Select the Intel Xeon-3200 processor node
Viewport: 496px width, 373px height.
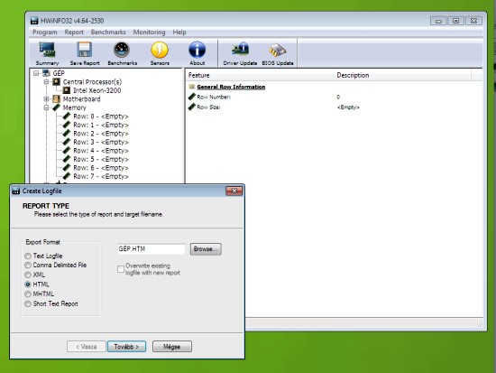96,90
